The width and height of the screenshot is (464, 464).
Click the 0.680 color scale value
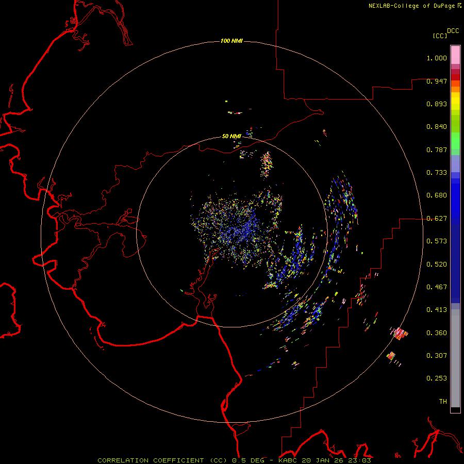click(437, 195)
